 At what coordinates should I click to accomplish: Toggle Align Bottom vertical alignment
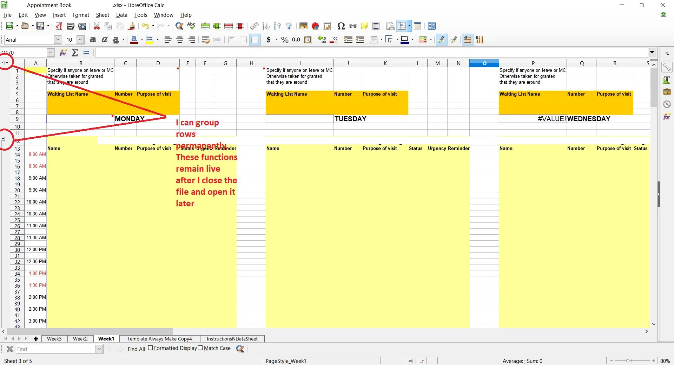pos(255,40)
